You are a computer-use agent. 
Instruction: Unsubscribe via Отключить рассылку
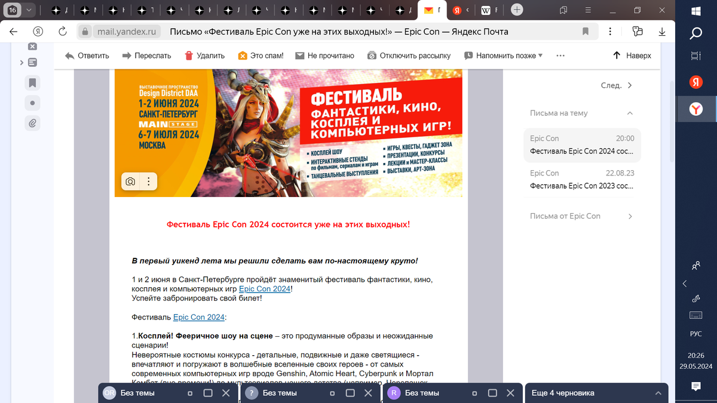coord(409,56)
